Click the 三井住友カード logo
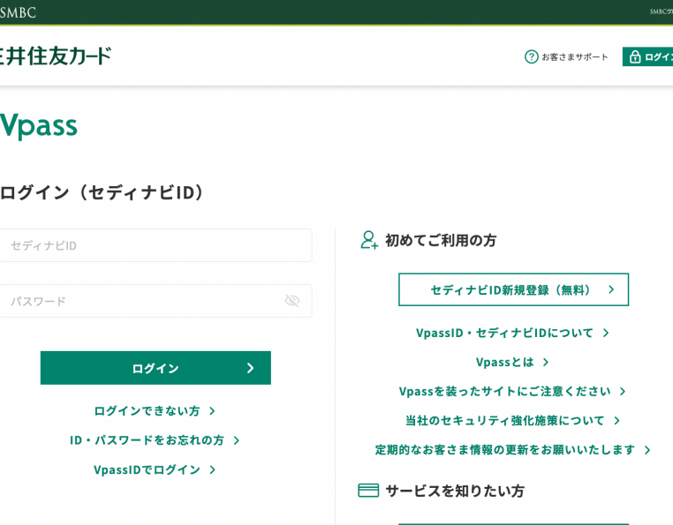Viewport: 673px width, 525px height. click(x=56, y=56)
